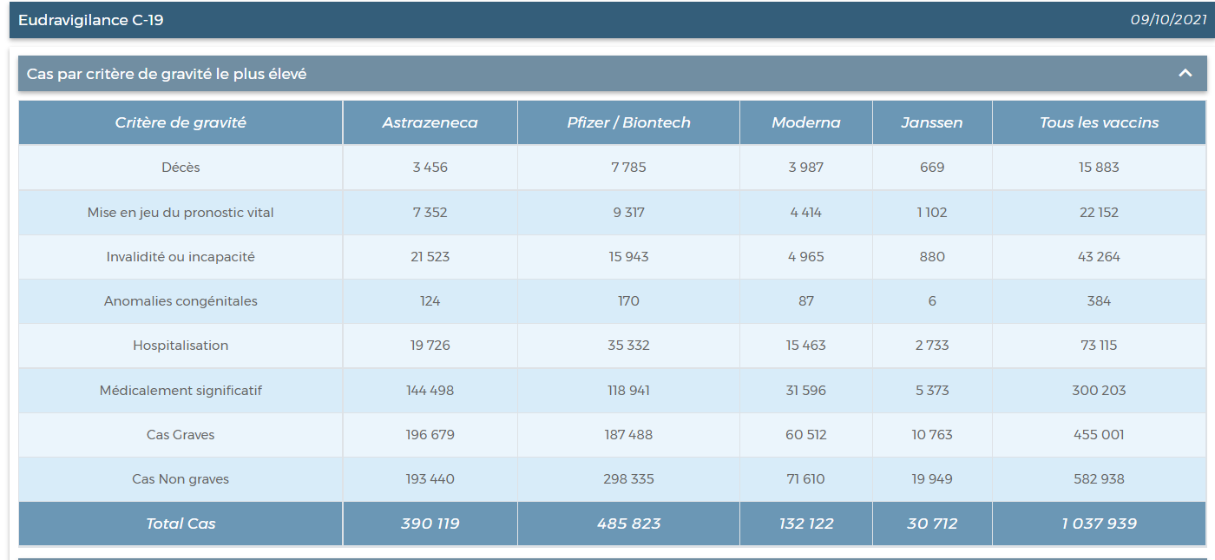Select the Janssen column header

[932, 122]
